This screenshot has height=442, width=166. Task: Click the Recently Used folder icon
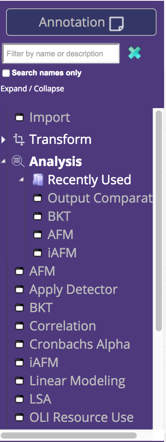point(38,180)
